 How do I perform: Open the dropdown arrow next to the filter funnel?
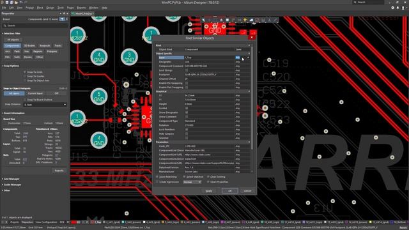tap(66, 19)
